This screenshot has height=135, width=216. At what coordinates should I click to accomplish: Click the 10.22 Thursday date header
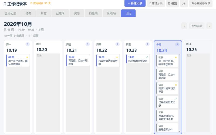[102, 50]
